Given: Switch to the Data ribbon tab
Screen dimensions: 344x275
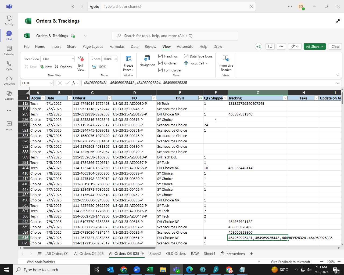Looking at the screenshot, I should (x=135, y=46).
